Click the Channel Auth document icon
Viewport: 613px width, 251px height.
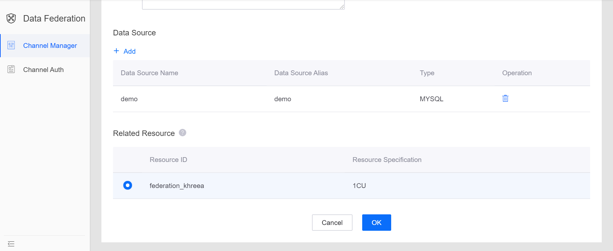pyautogui.click(x=11, y=69)
